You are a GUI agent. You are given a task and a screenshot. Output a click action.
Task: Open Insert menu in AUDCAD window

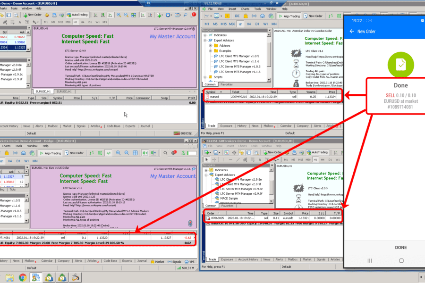point(232,9)
